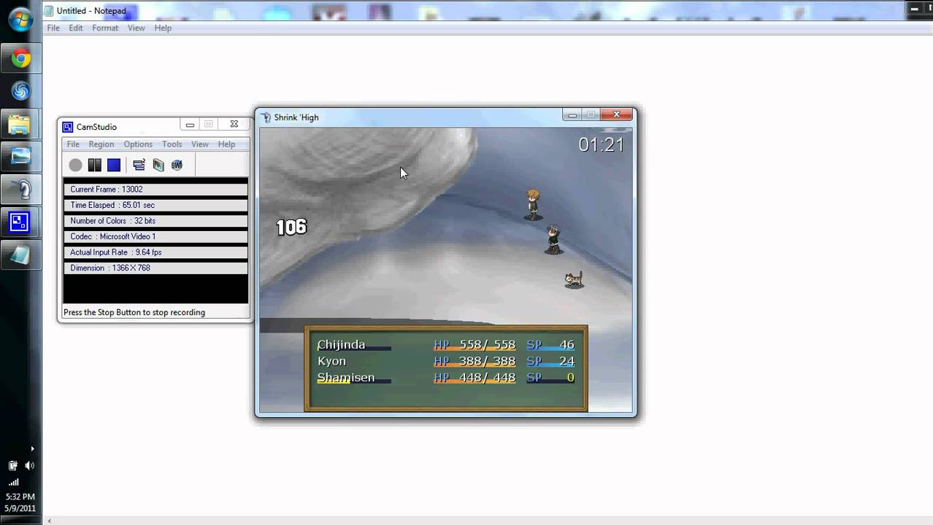Open the Notepad View menu
933x525 pixels.
[137, 28]
